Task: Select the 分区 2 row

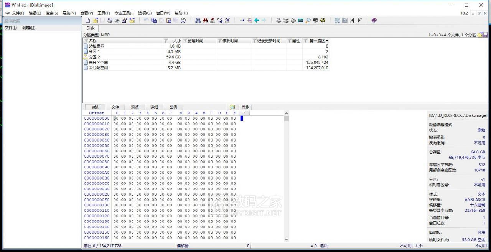Action: (x=206, y=57)
